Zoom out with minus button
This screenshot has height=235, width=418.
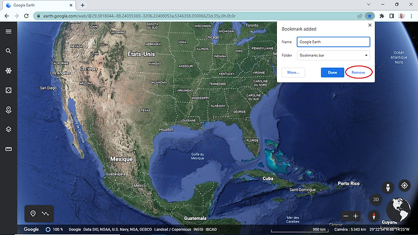click(x=346, y=216)
